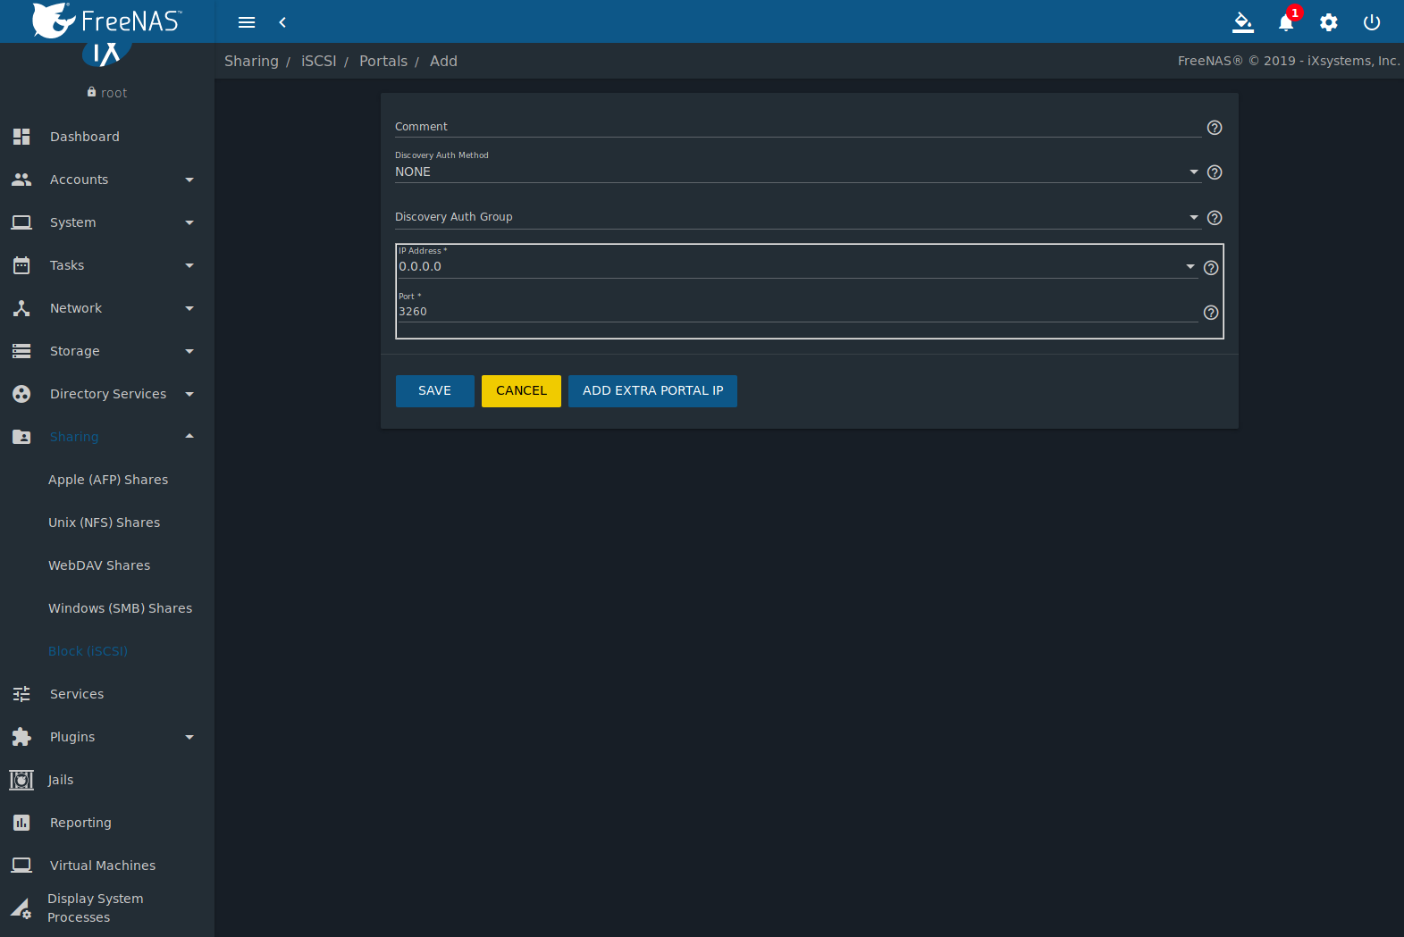Open the Services page
Viewport: 1404px width, 937px height.
(x=77, y=694)
